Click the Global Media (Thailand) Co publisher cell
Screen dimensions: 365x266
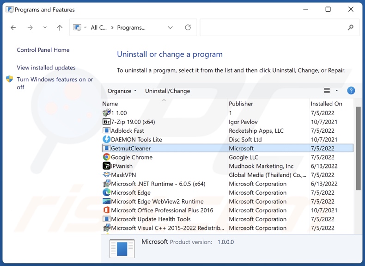[268, 175]
